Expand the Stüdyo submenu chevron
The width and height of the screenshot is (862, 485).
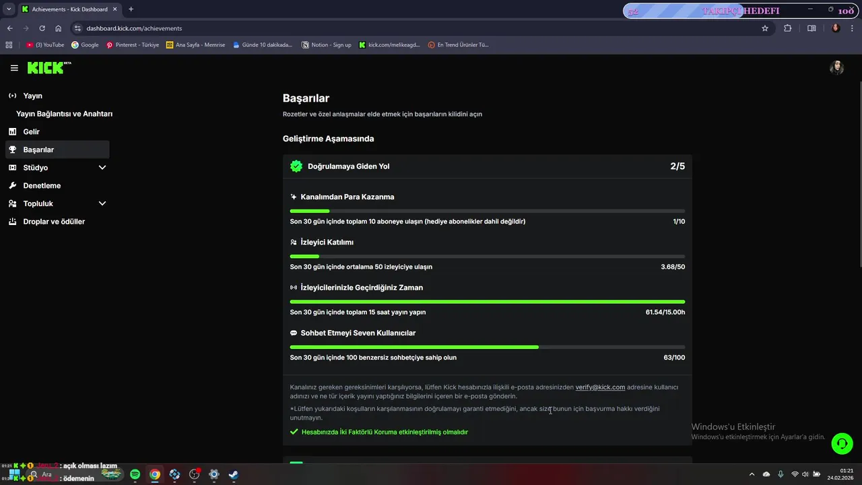pyautogui.click(x=102, y=168)
